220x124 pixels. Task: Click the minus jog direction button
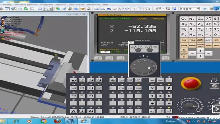click(169, 103)
